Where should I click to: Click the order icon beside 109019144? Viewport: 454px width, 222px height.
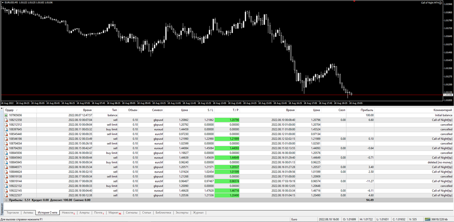6,181
